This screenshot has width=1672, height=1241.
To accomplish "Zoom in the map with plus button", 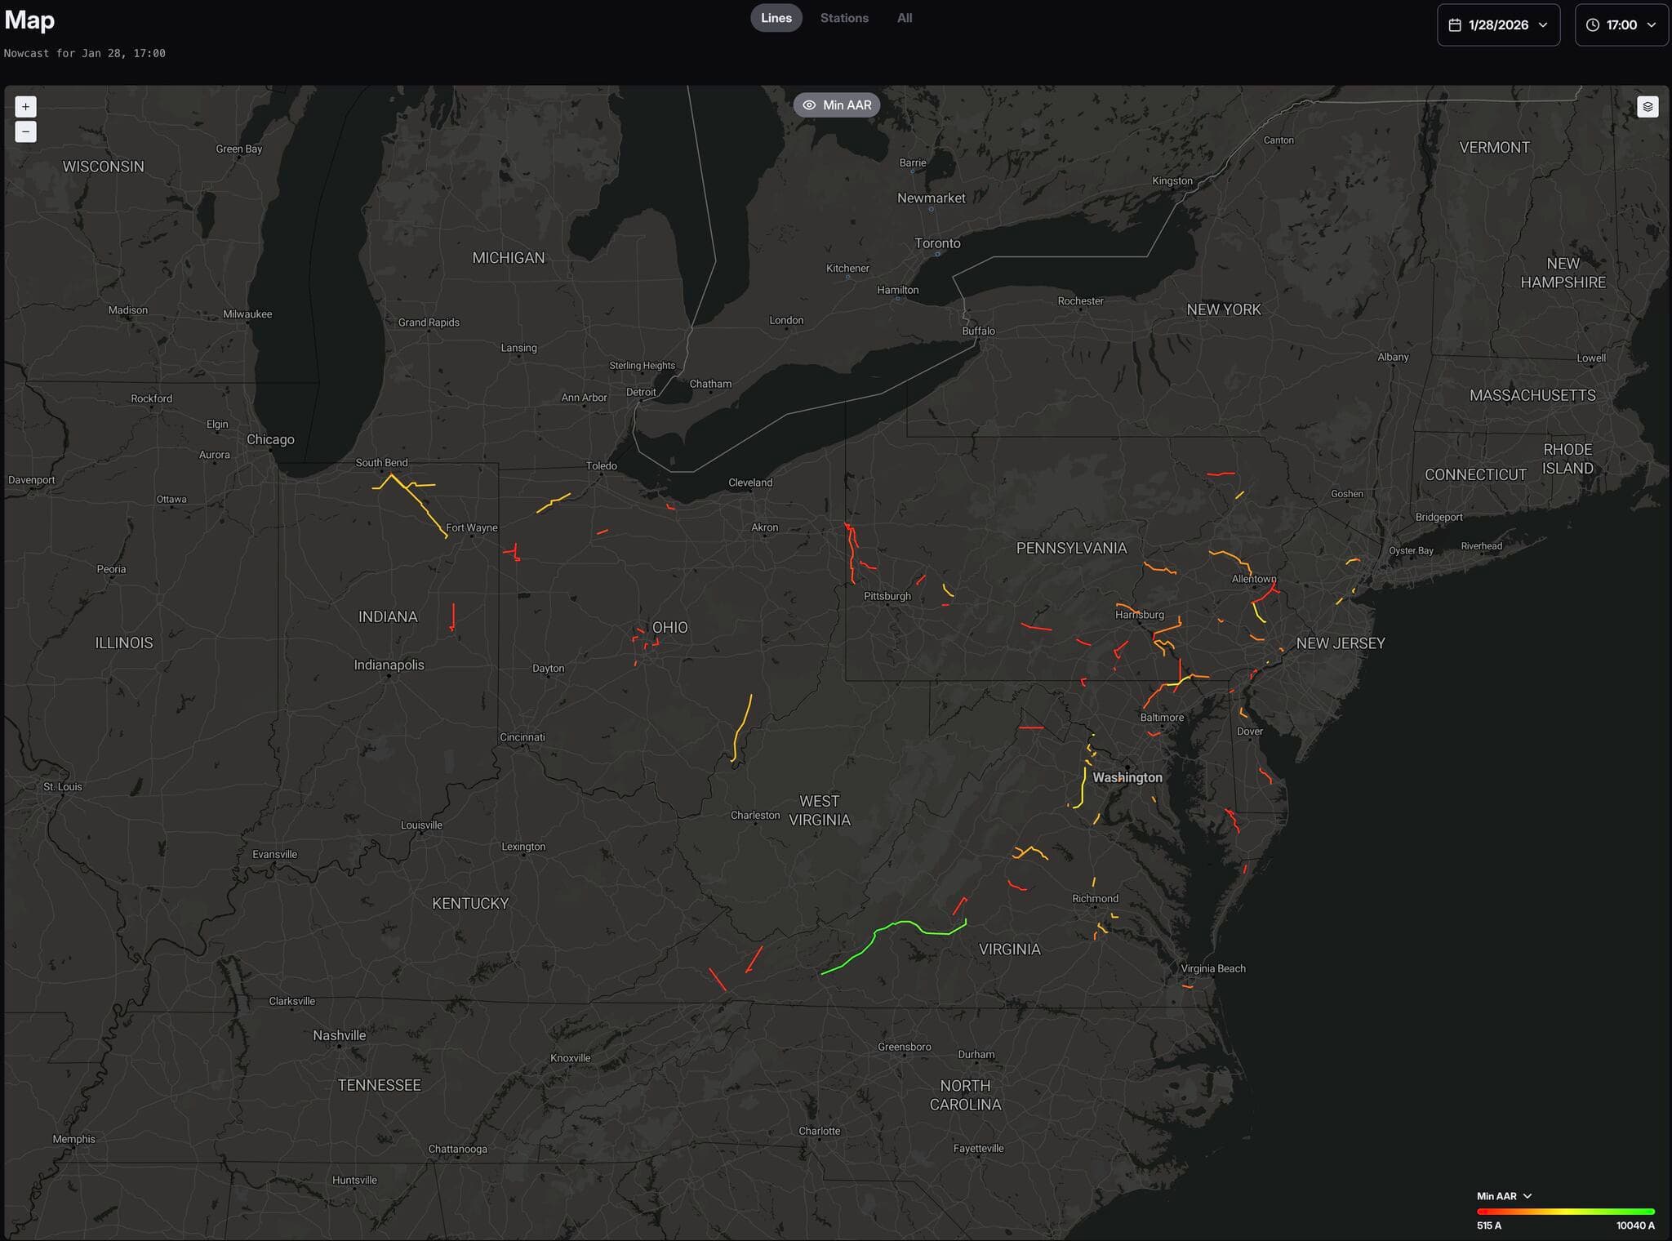I will (25, 106).
